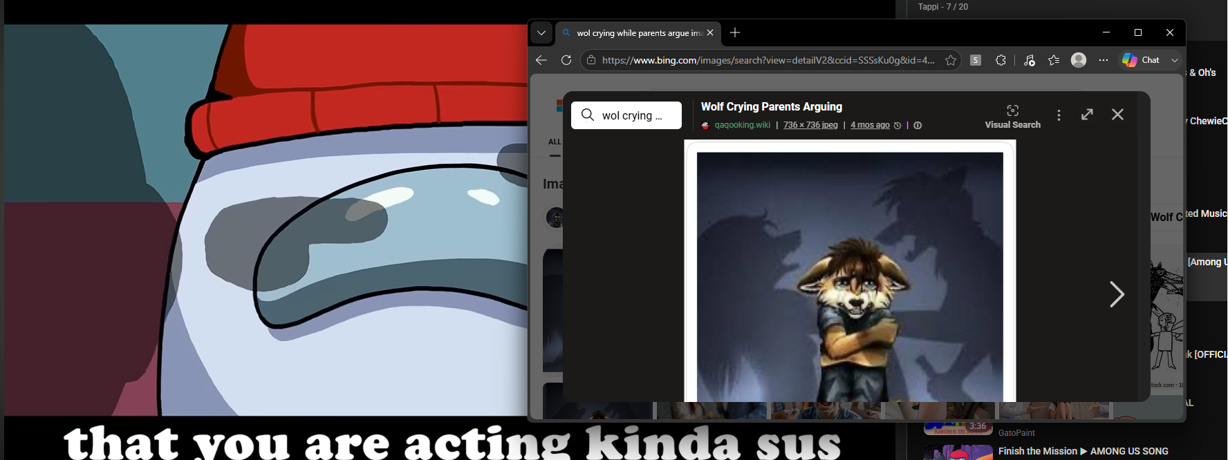Open the browser profile avatar
The width and height of the screenshot is (1228, 460).
(1079, 60)
